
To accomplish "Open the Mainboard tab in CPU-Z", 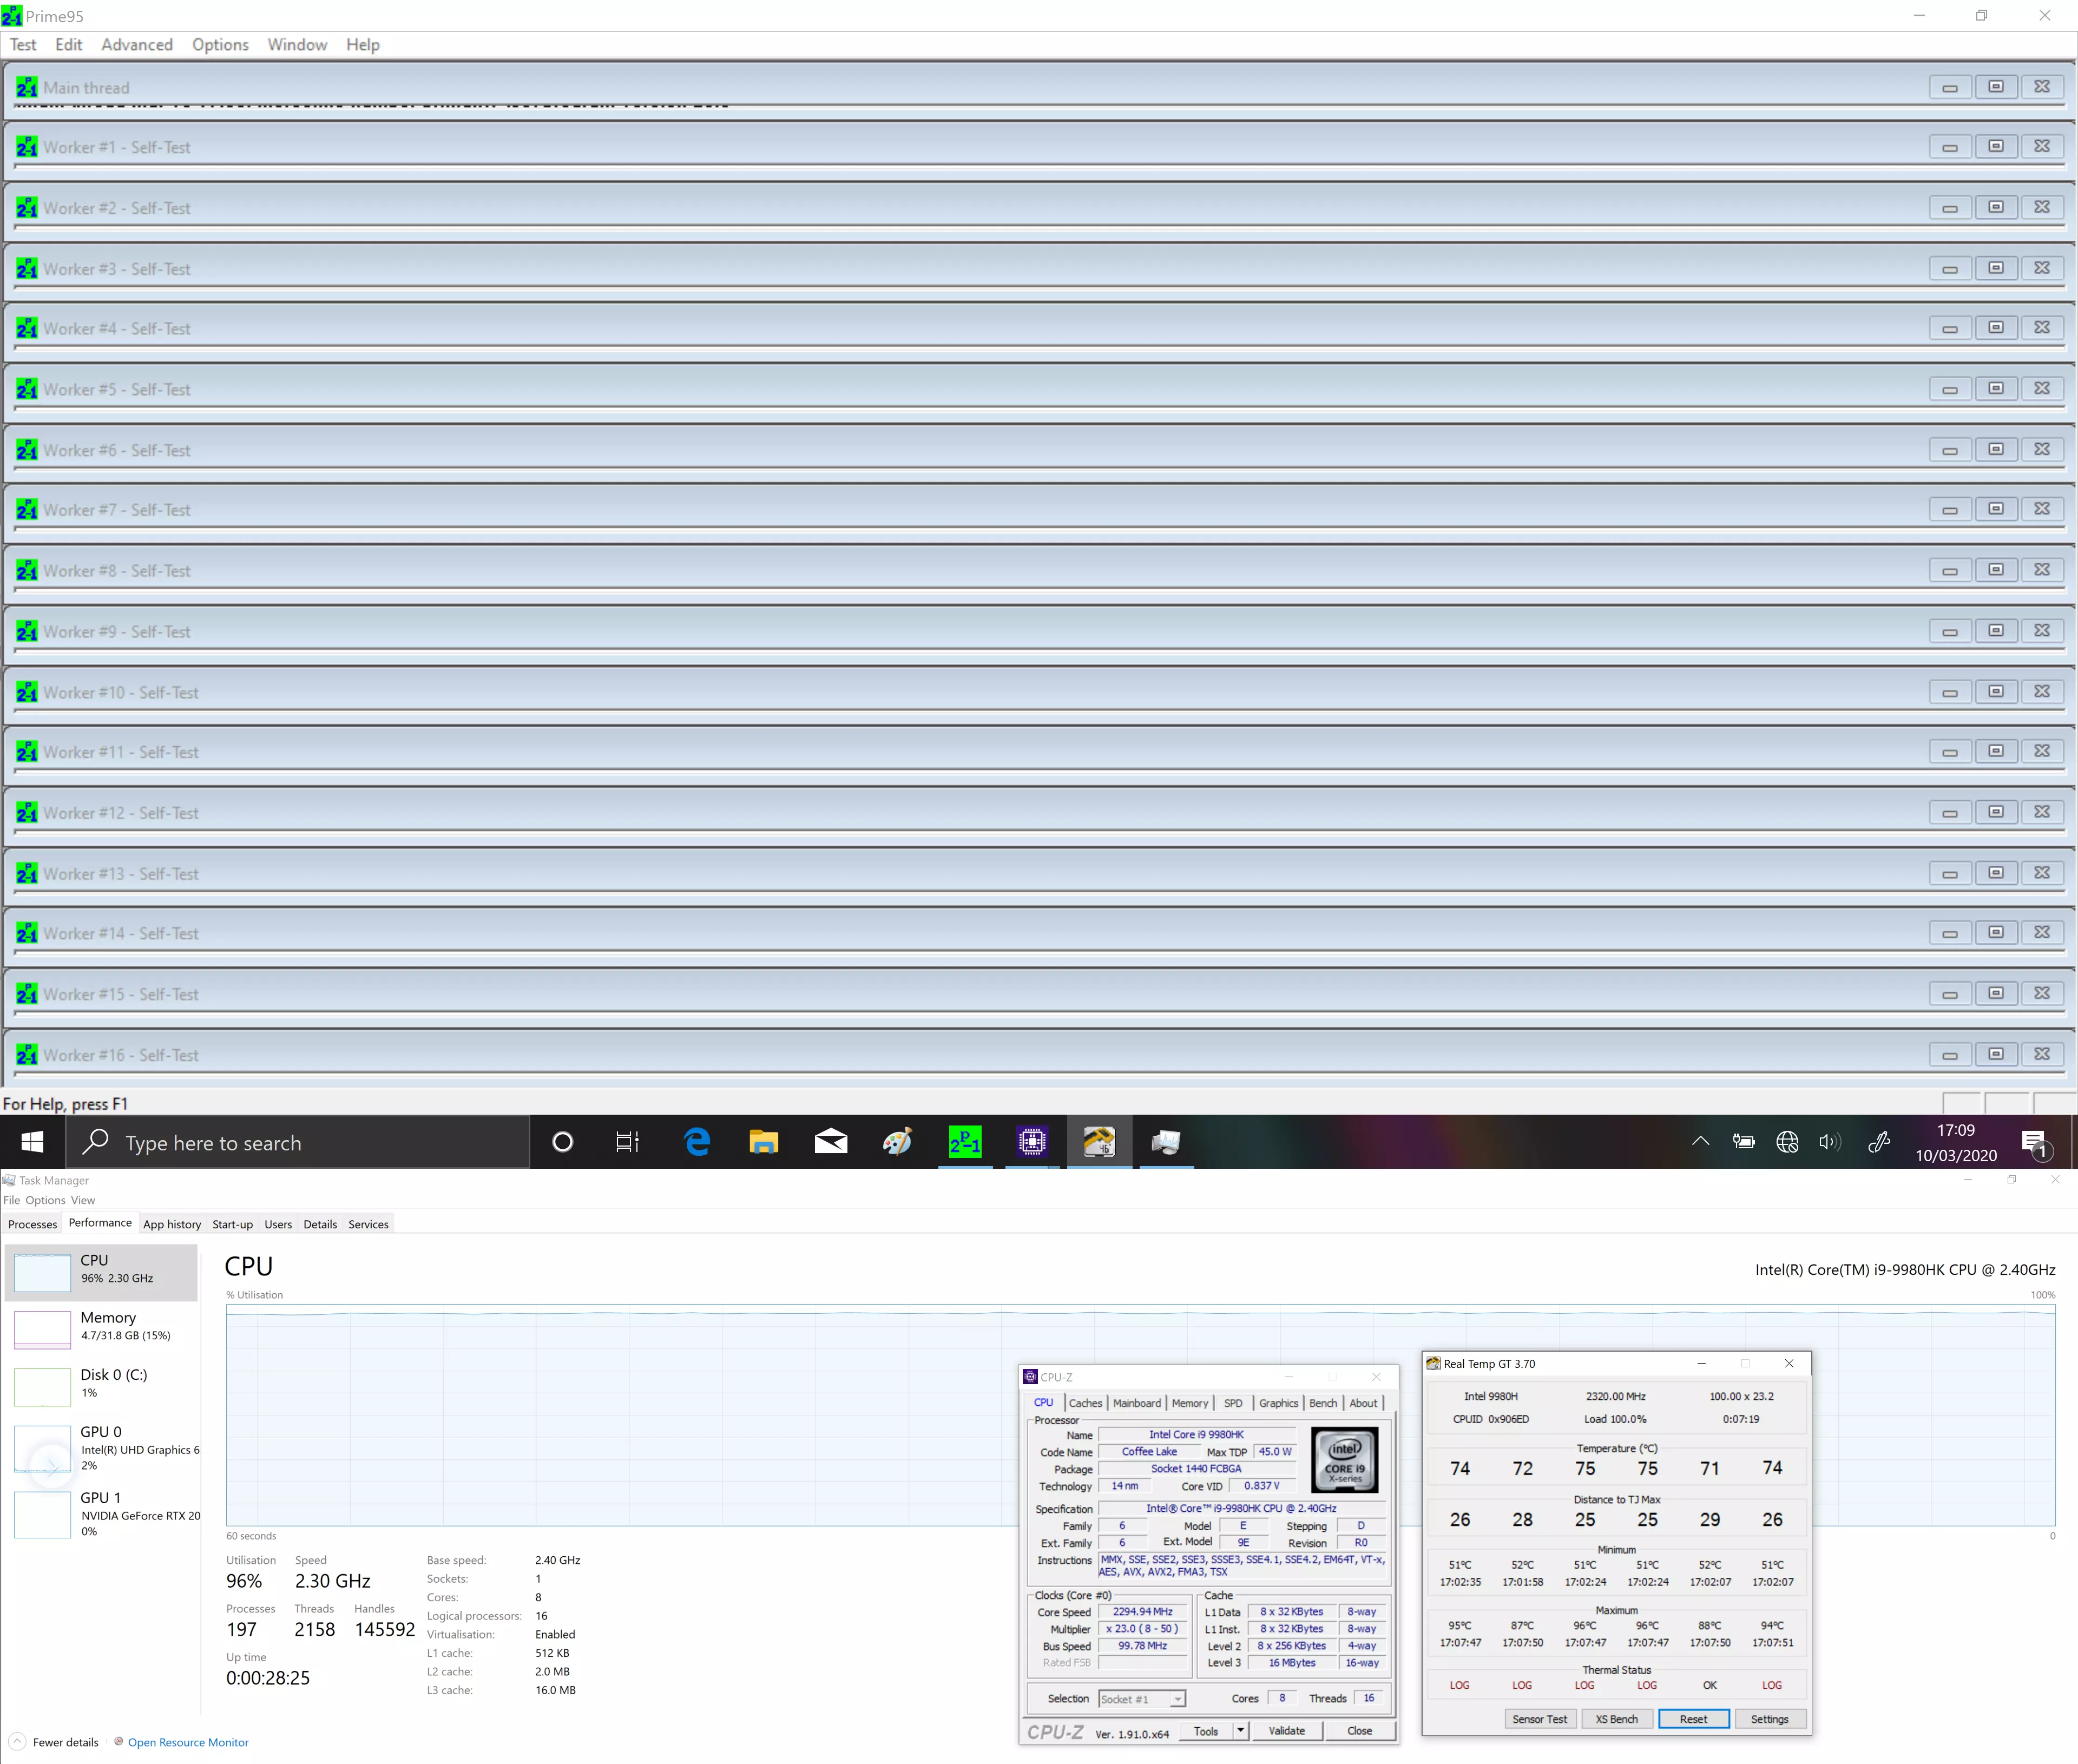I will coord(1137,1403).
